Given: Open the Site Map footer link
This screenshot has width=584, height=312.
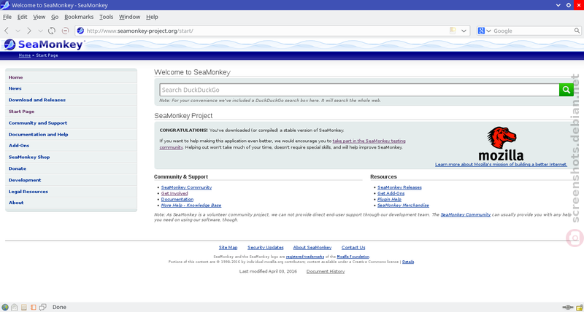Looking at the screenshot, I should (x=228, y=248).
